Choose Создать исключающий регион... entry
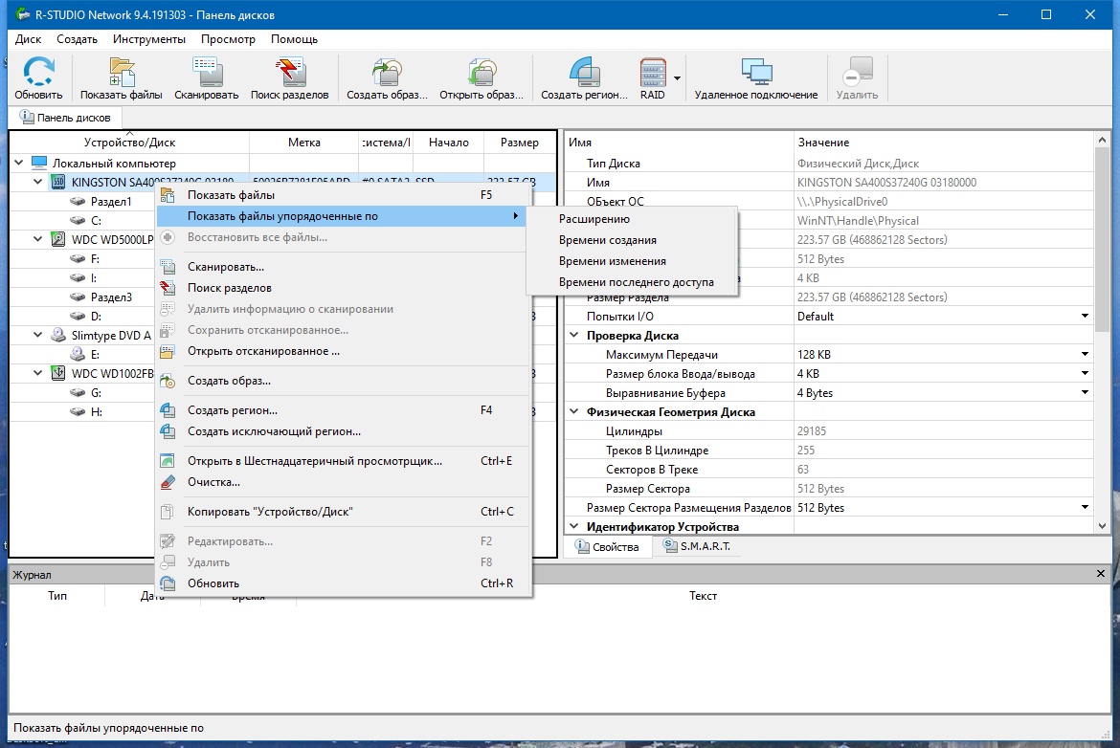Screen dimensions: 1120x748 click(343, 431)
